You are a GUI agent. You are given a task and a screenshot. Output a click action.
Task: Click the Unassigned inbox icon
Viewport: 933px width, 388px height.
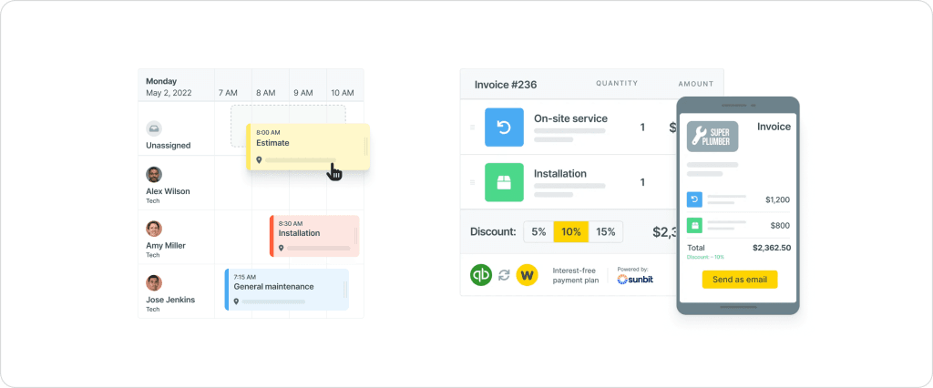[154, 129]
